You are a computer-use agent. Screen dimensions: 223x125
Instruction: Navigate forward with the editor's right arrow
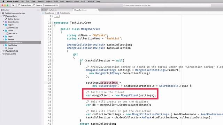click(x=45, y=10)
